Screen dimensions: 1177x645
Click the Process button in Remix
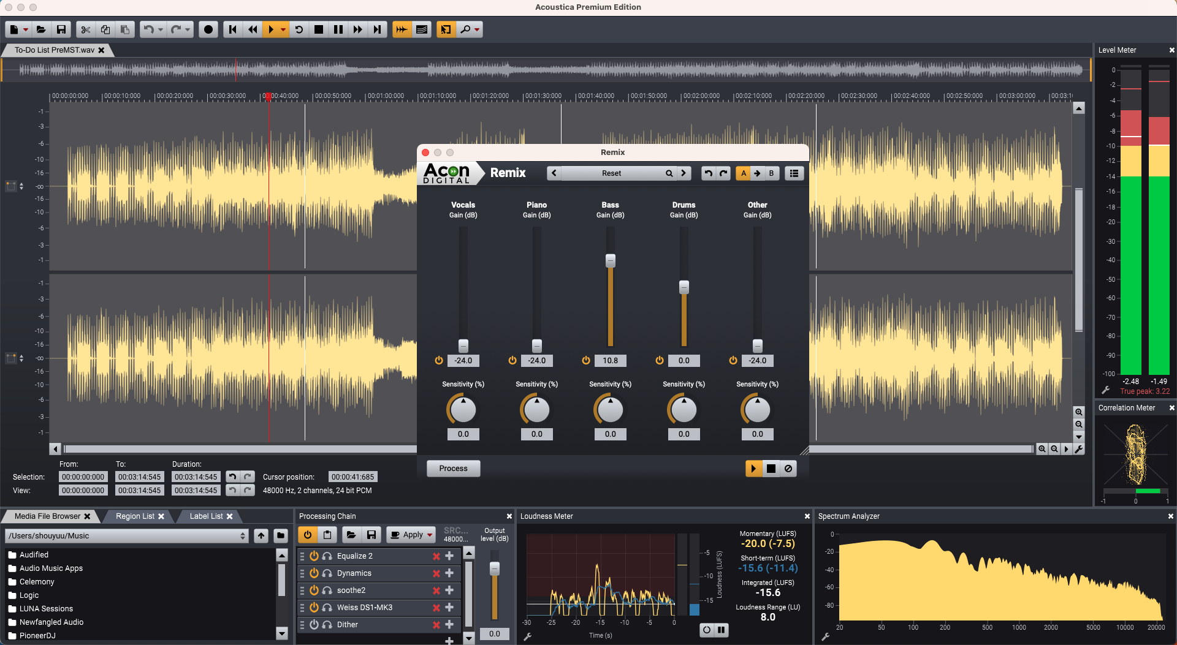[x=454, y=469]
